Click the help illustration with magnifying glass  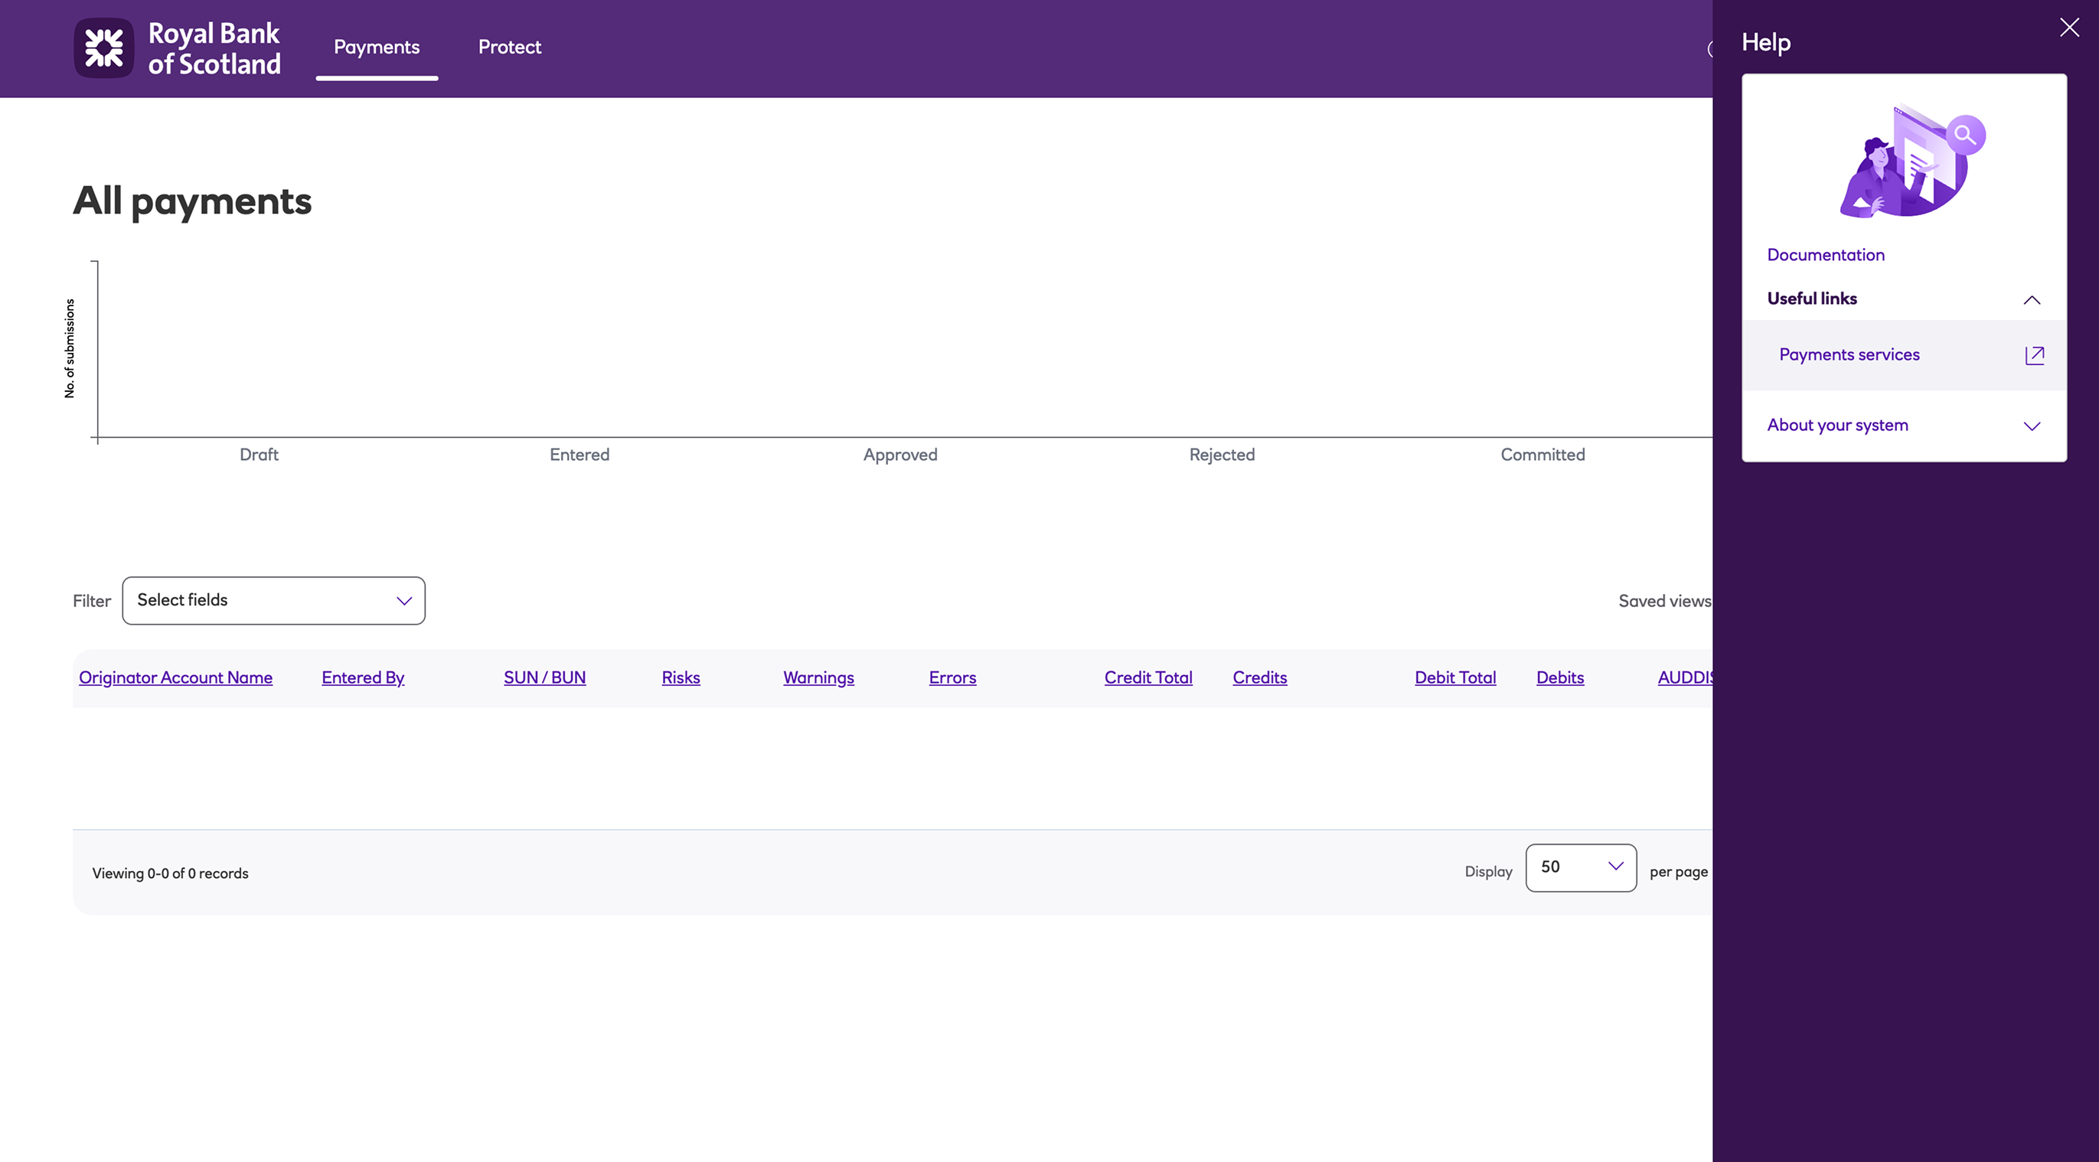1911,162
